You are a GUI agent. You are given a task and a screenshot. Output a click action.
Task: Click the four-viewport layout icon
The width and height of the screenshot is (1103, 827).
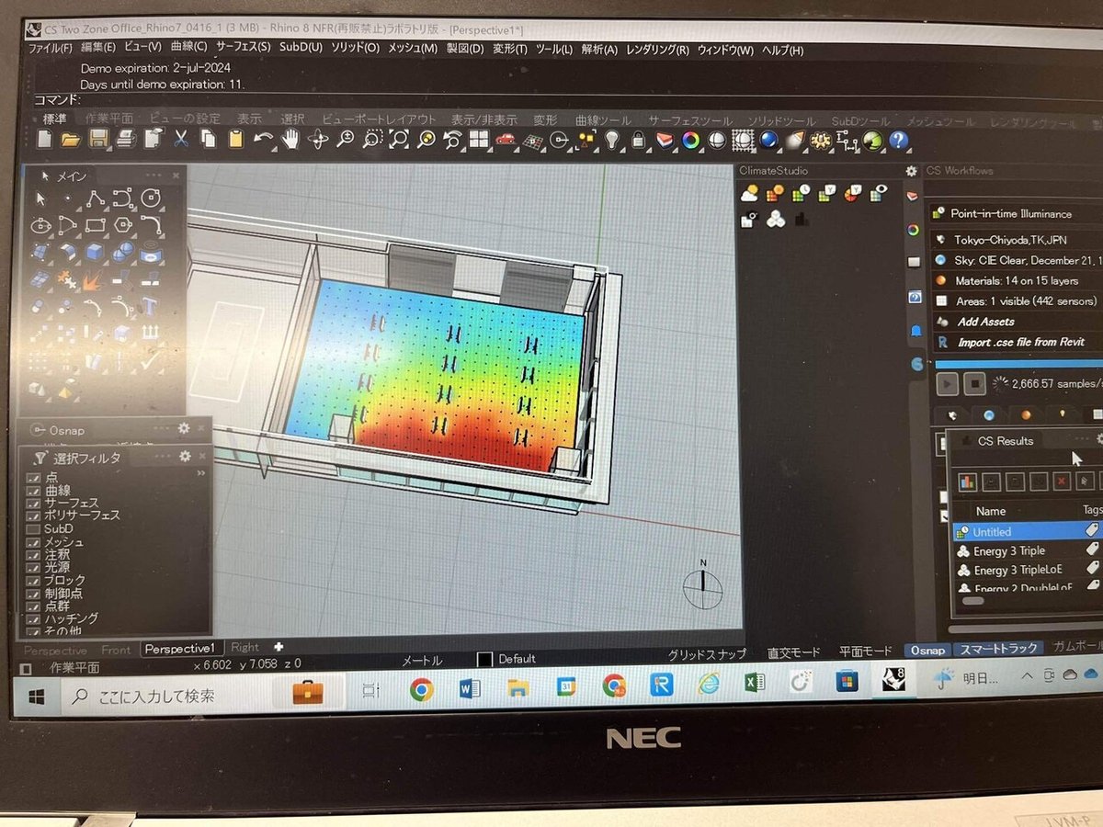coord(478,140)
